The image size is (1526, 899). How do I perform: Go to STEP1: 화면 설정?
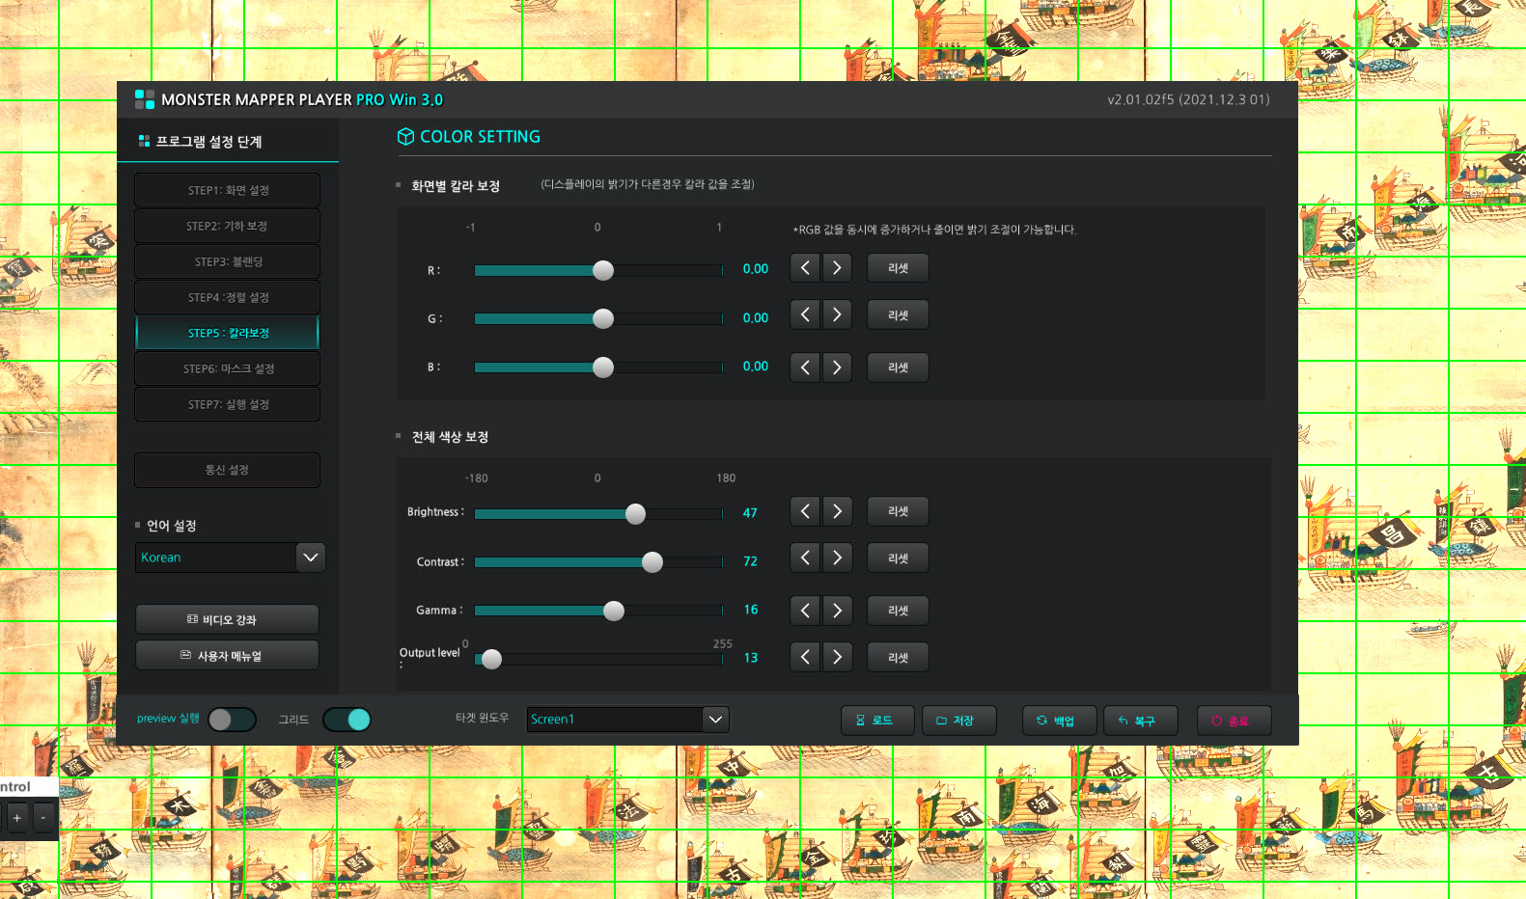pyautogui.click(x=228, y=190)
